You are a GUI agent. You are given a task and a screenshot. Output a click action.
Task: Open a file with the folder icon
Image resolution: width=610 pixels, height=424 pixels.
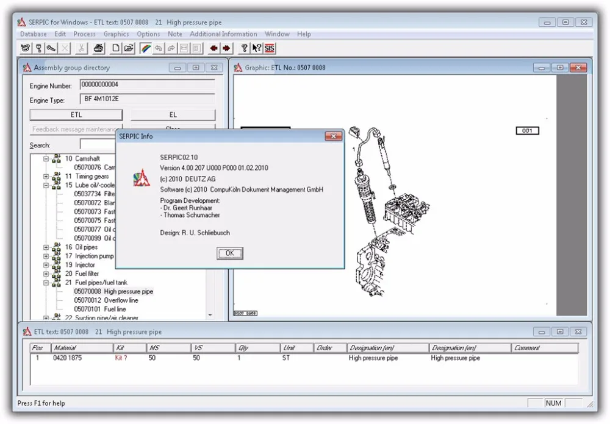pyautogui.click(x=129, y=48)
